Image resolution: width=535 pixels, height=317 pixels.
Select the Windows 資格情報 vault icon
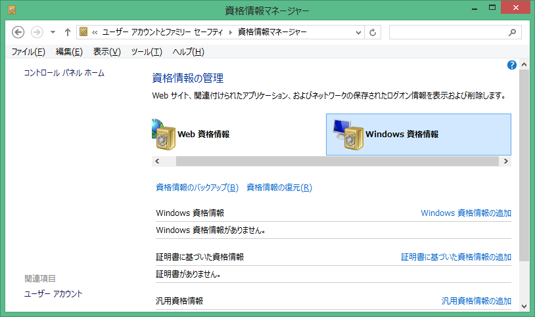click(x=346, y=135)
